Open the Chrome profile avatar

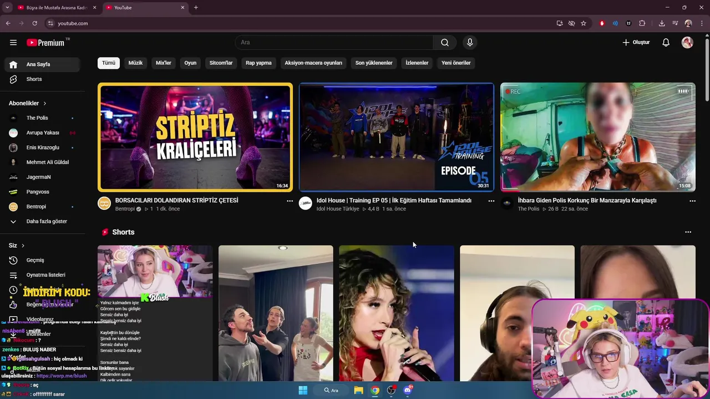tap(688, 23)
